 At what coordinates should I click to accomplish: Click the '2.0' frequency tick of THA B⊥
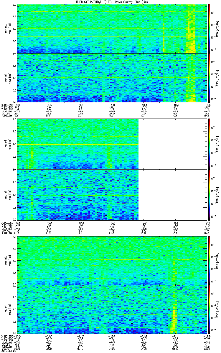pyautogui.click(x=14, y=5)
